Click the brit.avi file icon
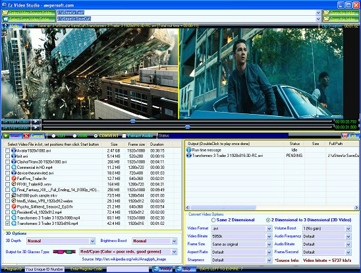 14,156
